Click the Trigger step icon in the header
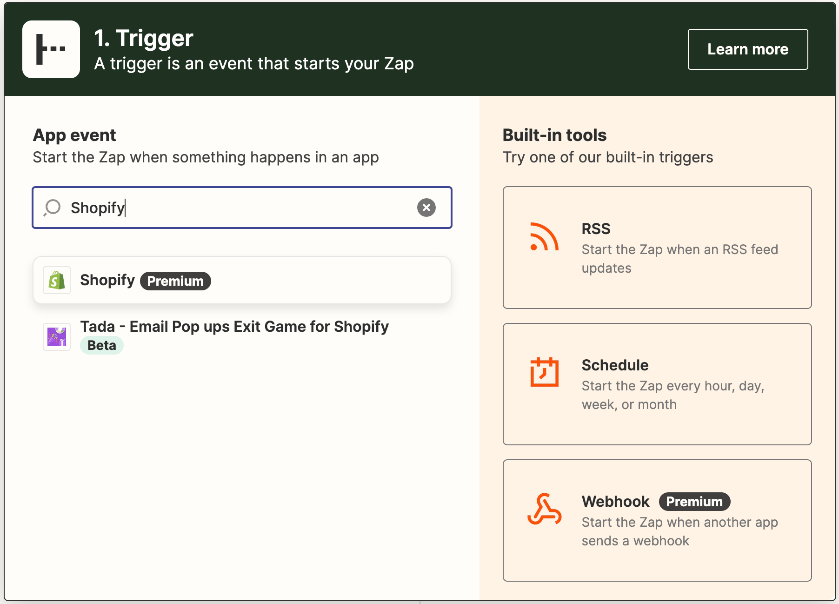The height and width of the screenshot is (604, 839). tap(51, 49)
